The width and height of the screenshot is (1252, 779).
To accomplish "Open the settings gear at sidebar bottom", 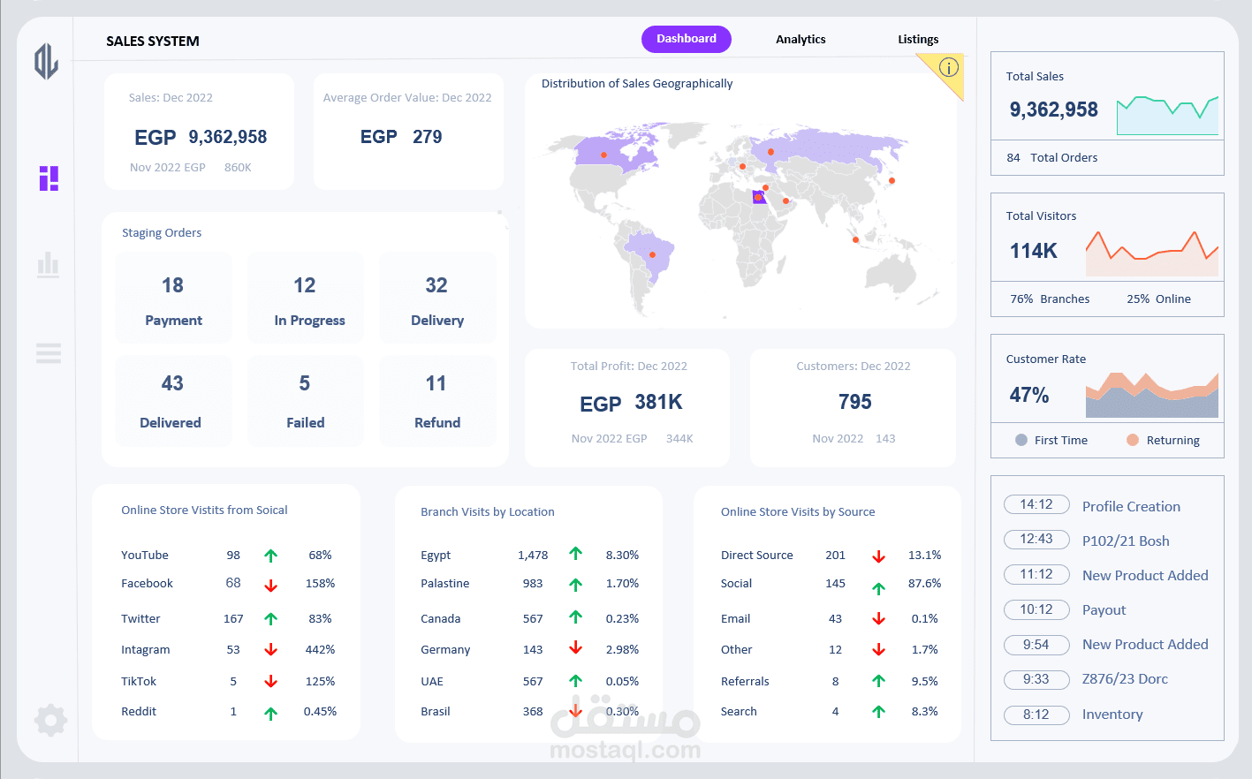I will coord(49,720).
